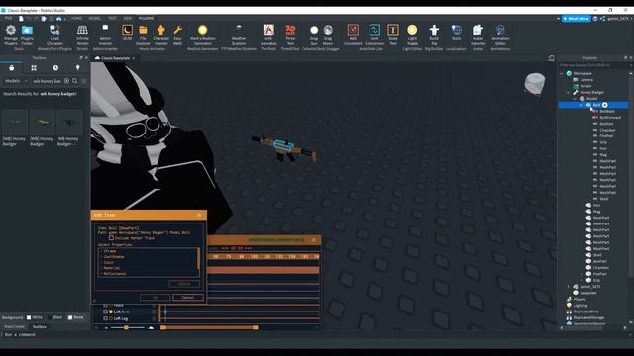Switch to the HOME ribbon tab
Viewport: 634px width, 356px height.
tap(76, 18)
